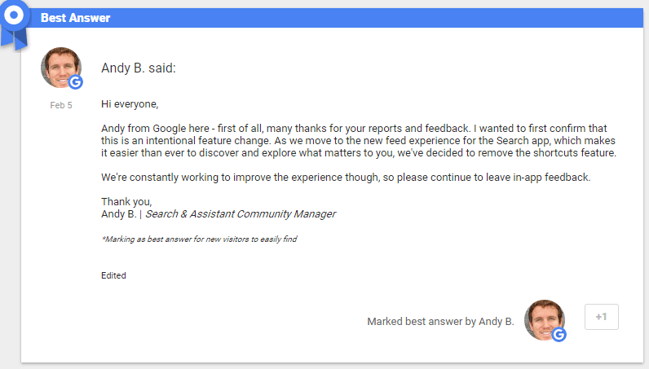Image resolution: width=649 pixels, height=369 pixels.
Task: Open Andy B.'s avatar beside the post
Action: pyautogui.click(x=60, y=67)
